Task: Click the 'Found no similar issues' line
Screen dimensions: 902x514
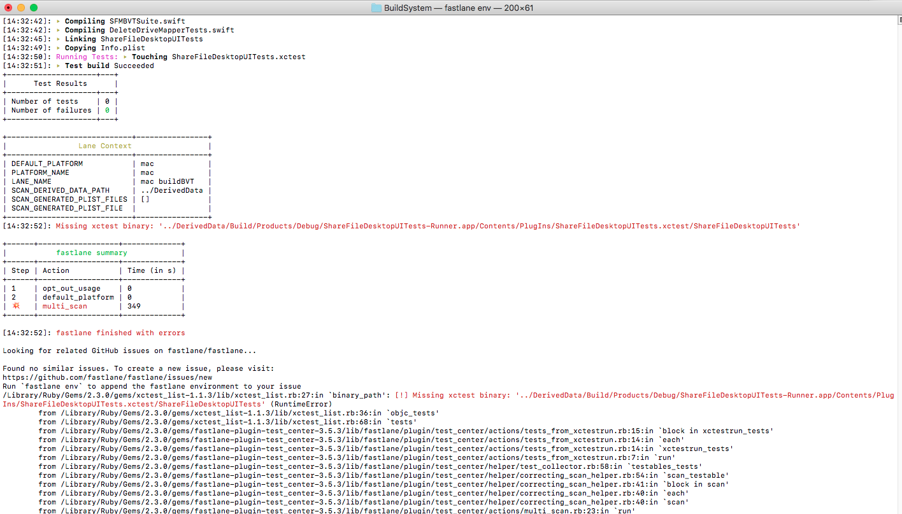Action: pos(139,368)
